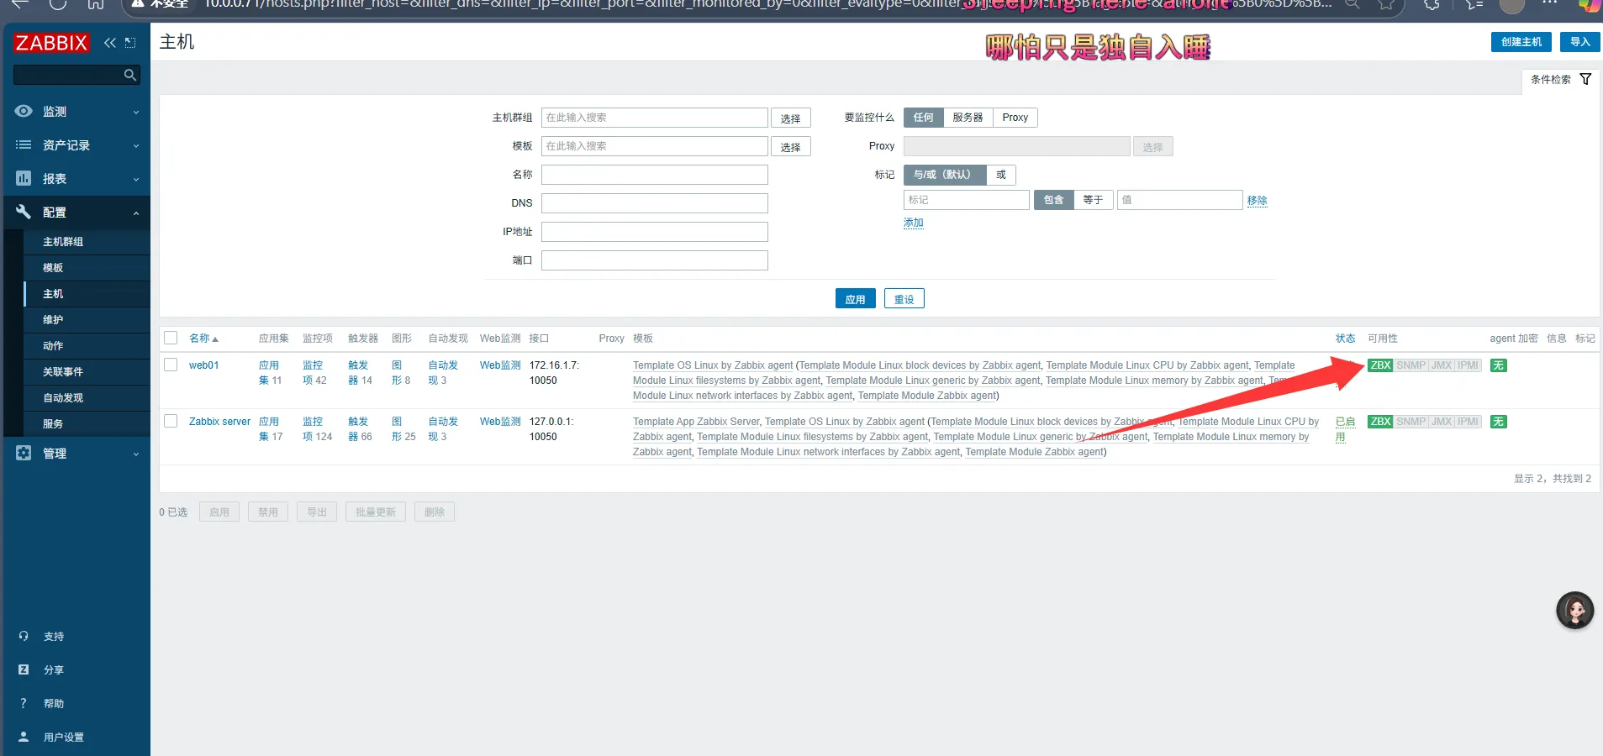
Task: Check the web01 host checkbox
Action: click(x=171, y=365)
